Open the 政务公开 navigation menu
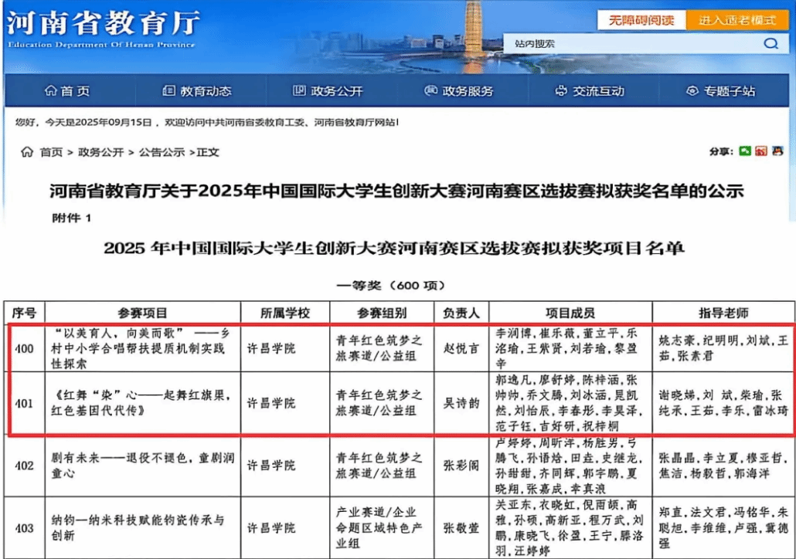The image size is (796, 559). pyautogui.click(x=328, y=91)
